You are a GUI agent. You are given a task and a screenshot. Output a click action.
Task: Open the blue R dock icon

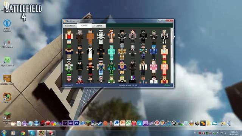168,123
